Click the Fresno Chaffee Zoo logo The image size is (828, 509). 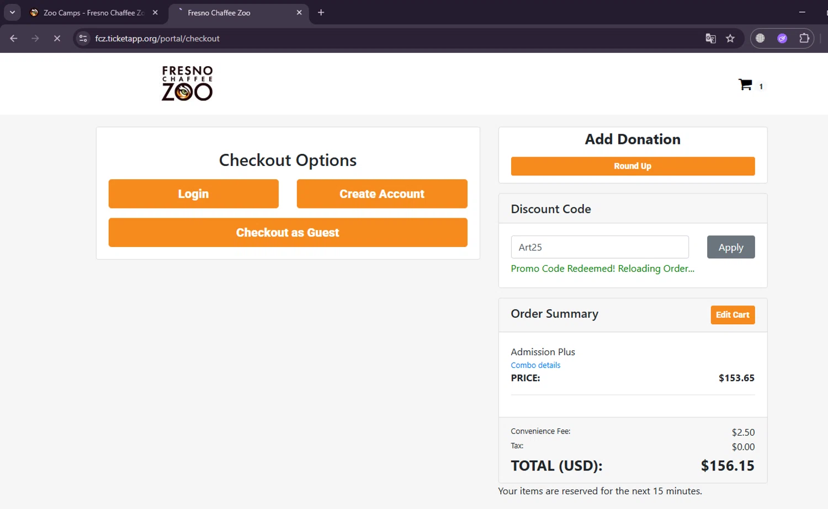(187, 83)
